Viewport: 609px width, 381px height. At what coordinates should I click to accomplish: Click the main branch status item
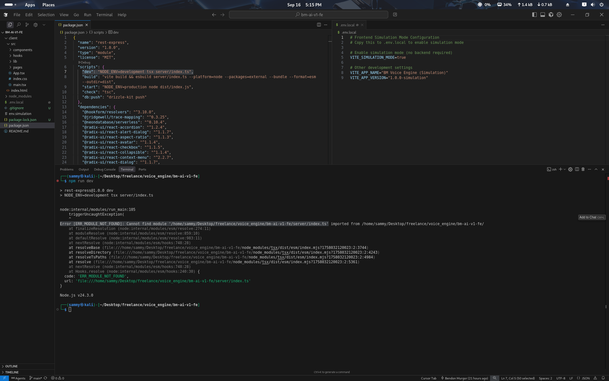point(36,378)
